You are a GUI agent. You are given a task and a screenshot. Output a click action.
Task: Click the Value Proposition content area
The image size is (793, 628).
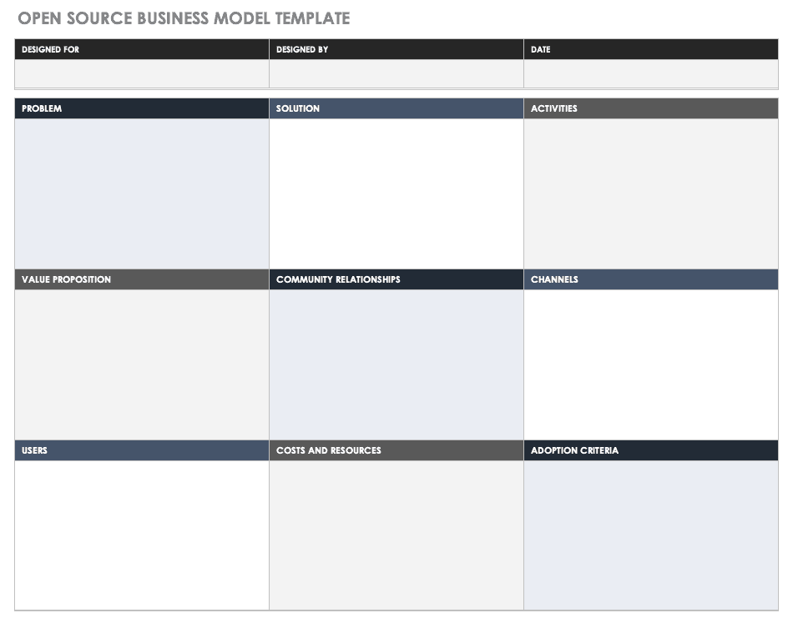(142, 364)
